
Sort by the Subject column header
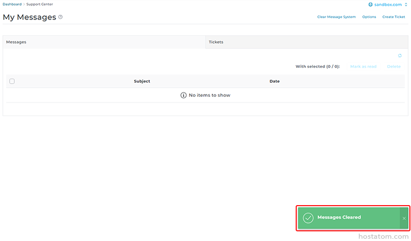(x=142, y=81)
